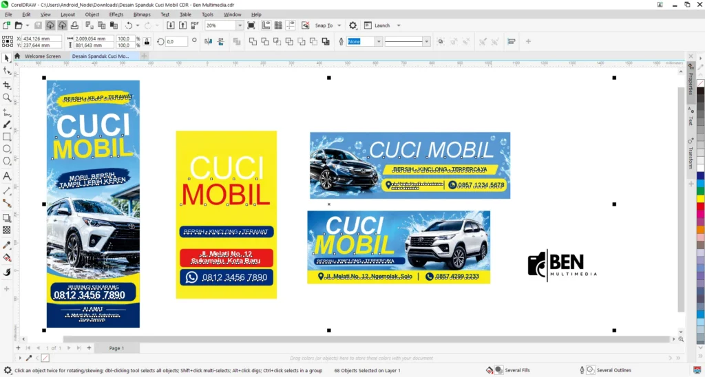Mirror selection vertically
The width and height of the screenshot is (705, 377).
pos(221,41)
